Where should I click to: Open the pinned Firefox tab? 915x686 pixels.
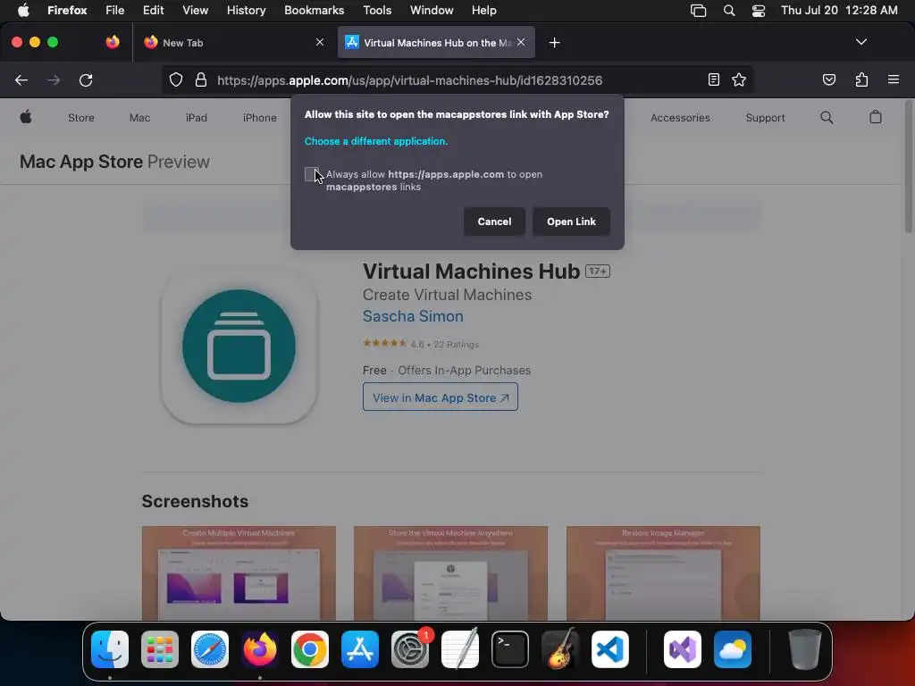coord(113,42)
